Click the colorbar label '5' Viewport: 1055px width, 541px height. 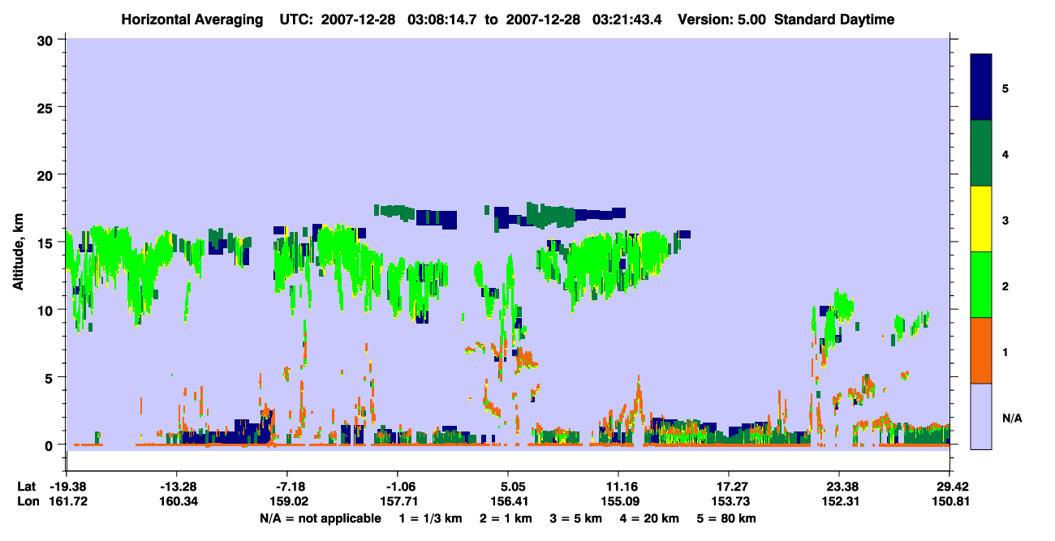coord(1005,87)
